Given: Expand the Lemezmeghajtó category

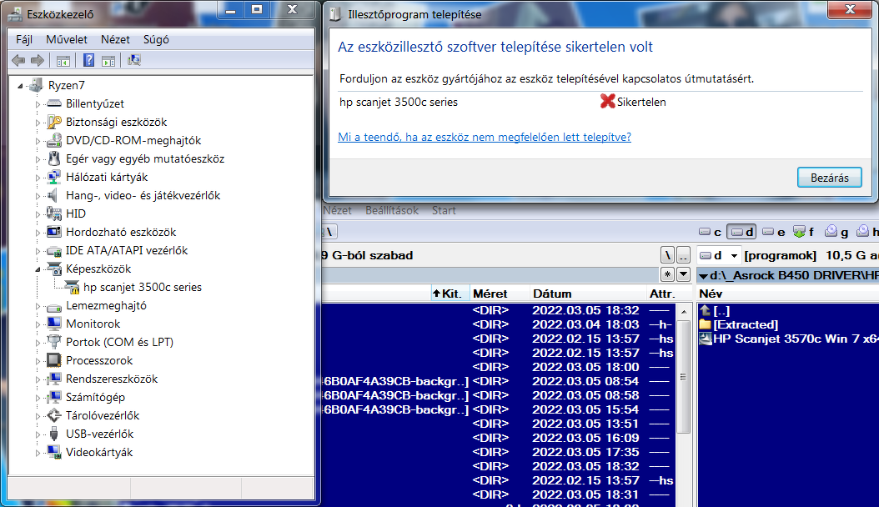Looking at the screenshot, I should tap(38, 306).
